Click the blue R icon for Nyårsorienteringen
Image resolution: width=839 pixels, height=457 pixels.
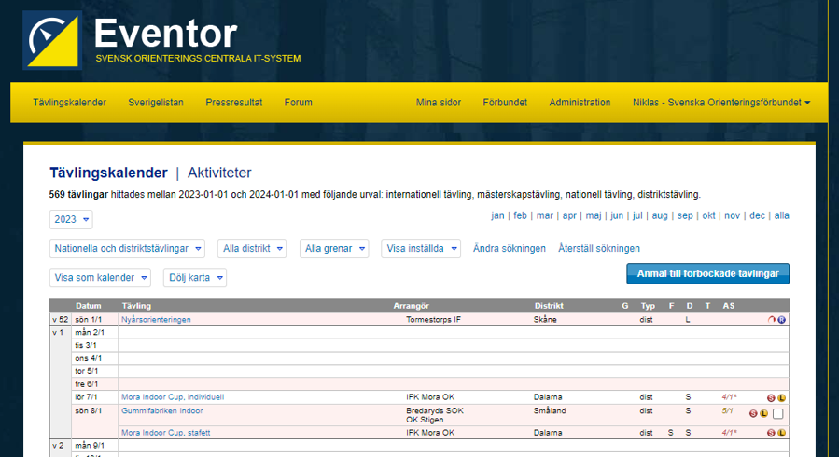point(782,320)
